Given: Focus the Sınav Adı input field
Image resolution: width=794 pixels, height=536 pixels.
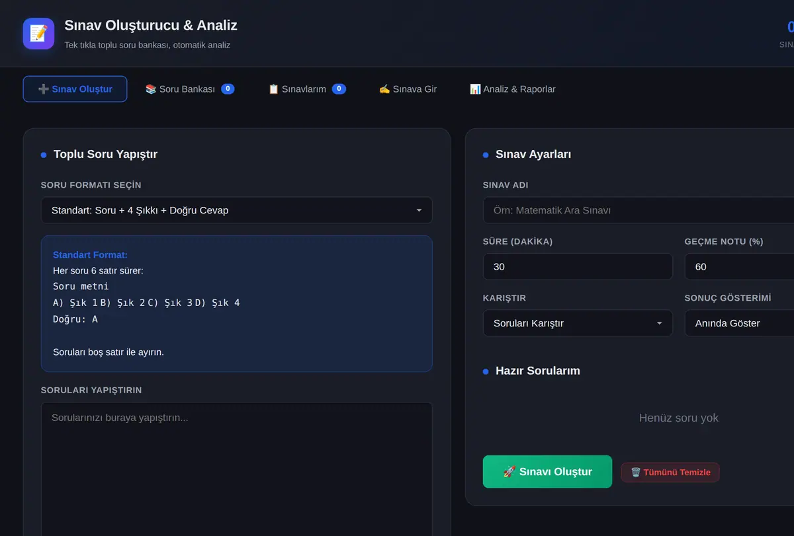Looking at the screenshot, I should 639,210.
